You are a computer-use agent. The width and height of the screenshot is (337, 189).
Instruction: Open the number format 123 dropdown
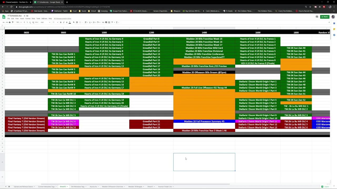(37, 22)
